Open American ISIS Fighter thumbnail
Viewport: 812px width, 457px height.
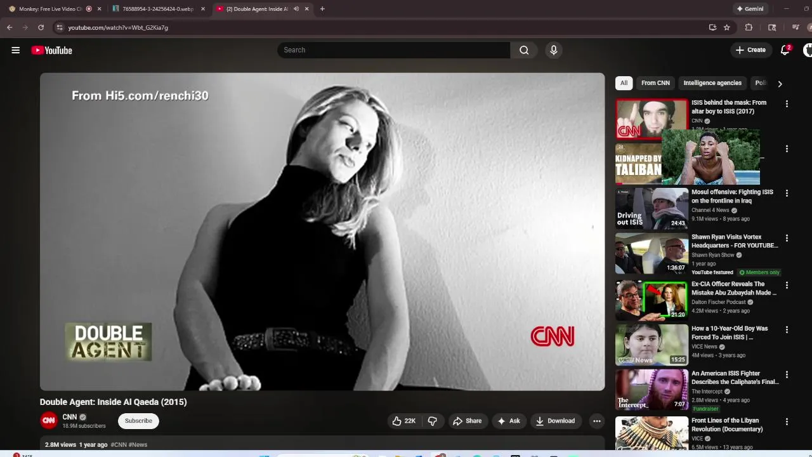(652, 390)
